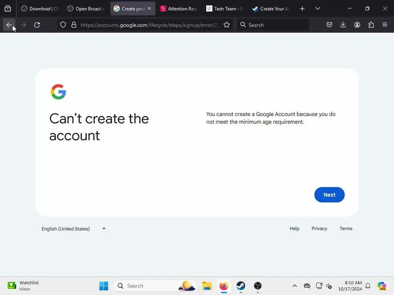Viewport: 394px width, 295px height.
Task: Open the extensions puzzle icon
Action: [371, 25]
